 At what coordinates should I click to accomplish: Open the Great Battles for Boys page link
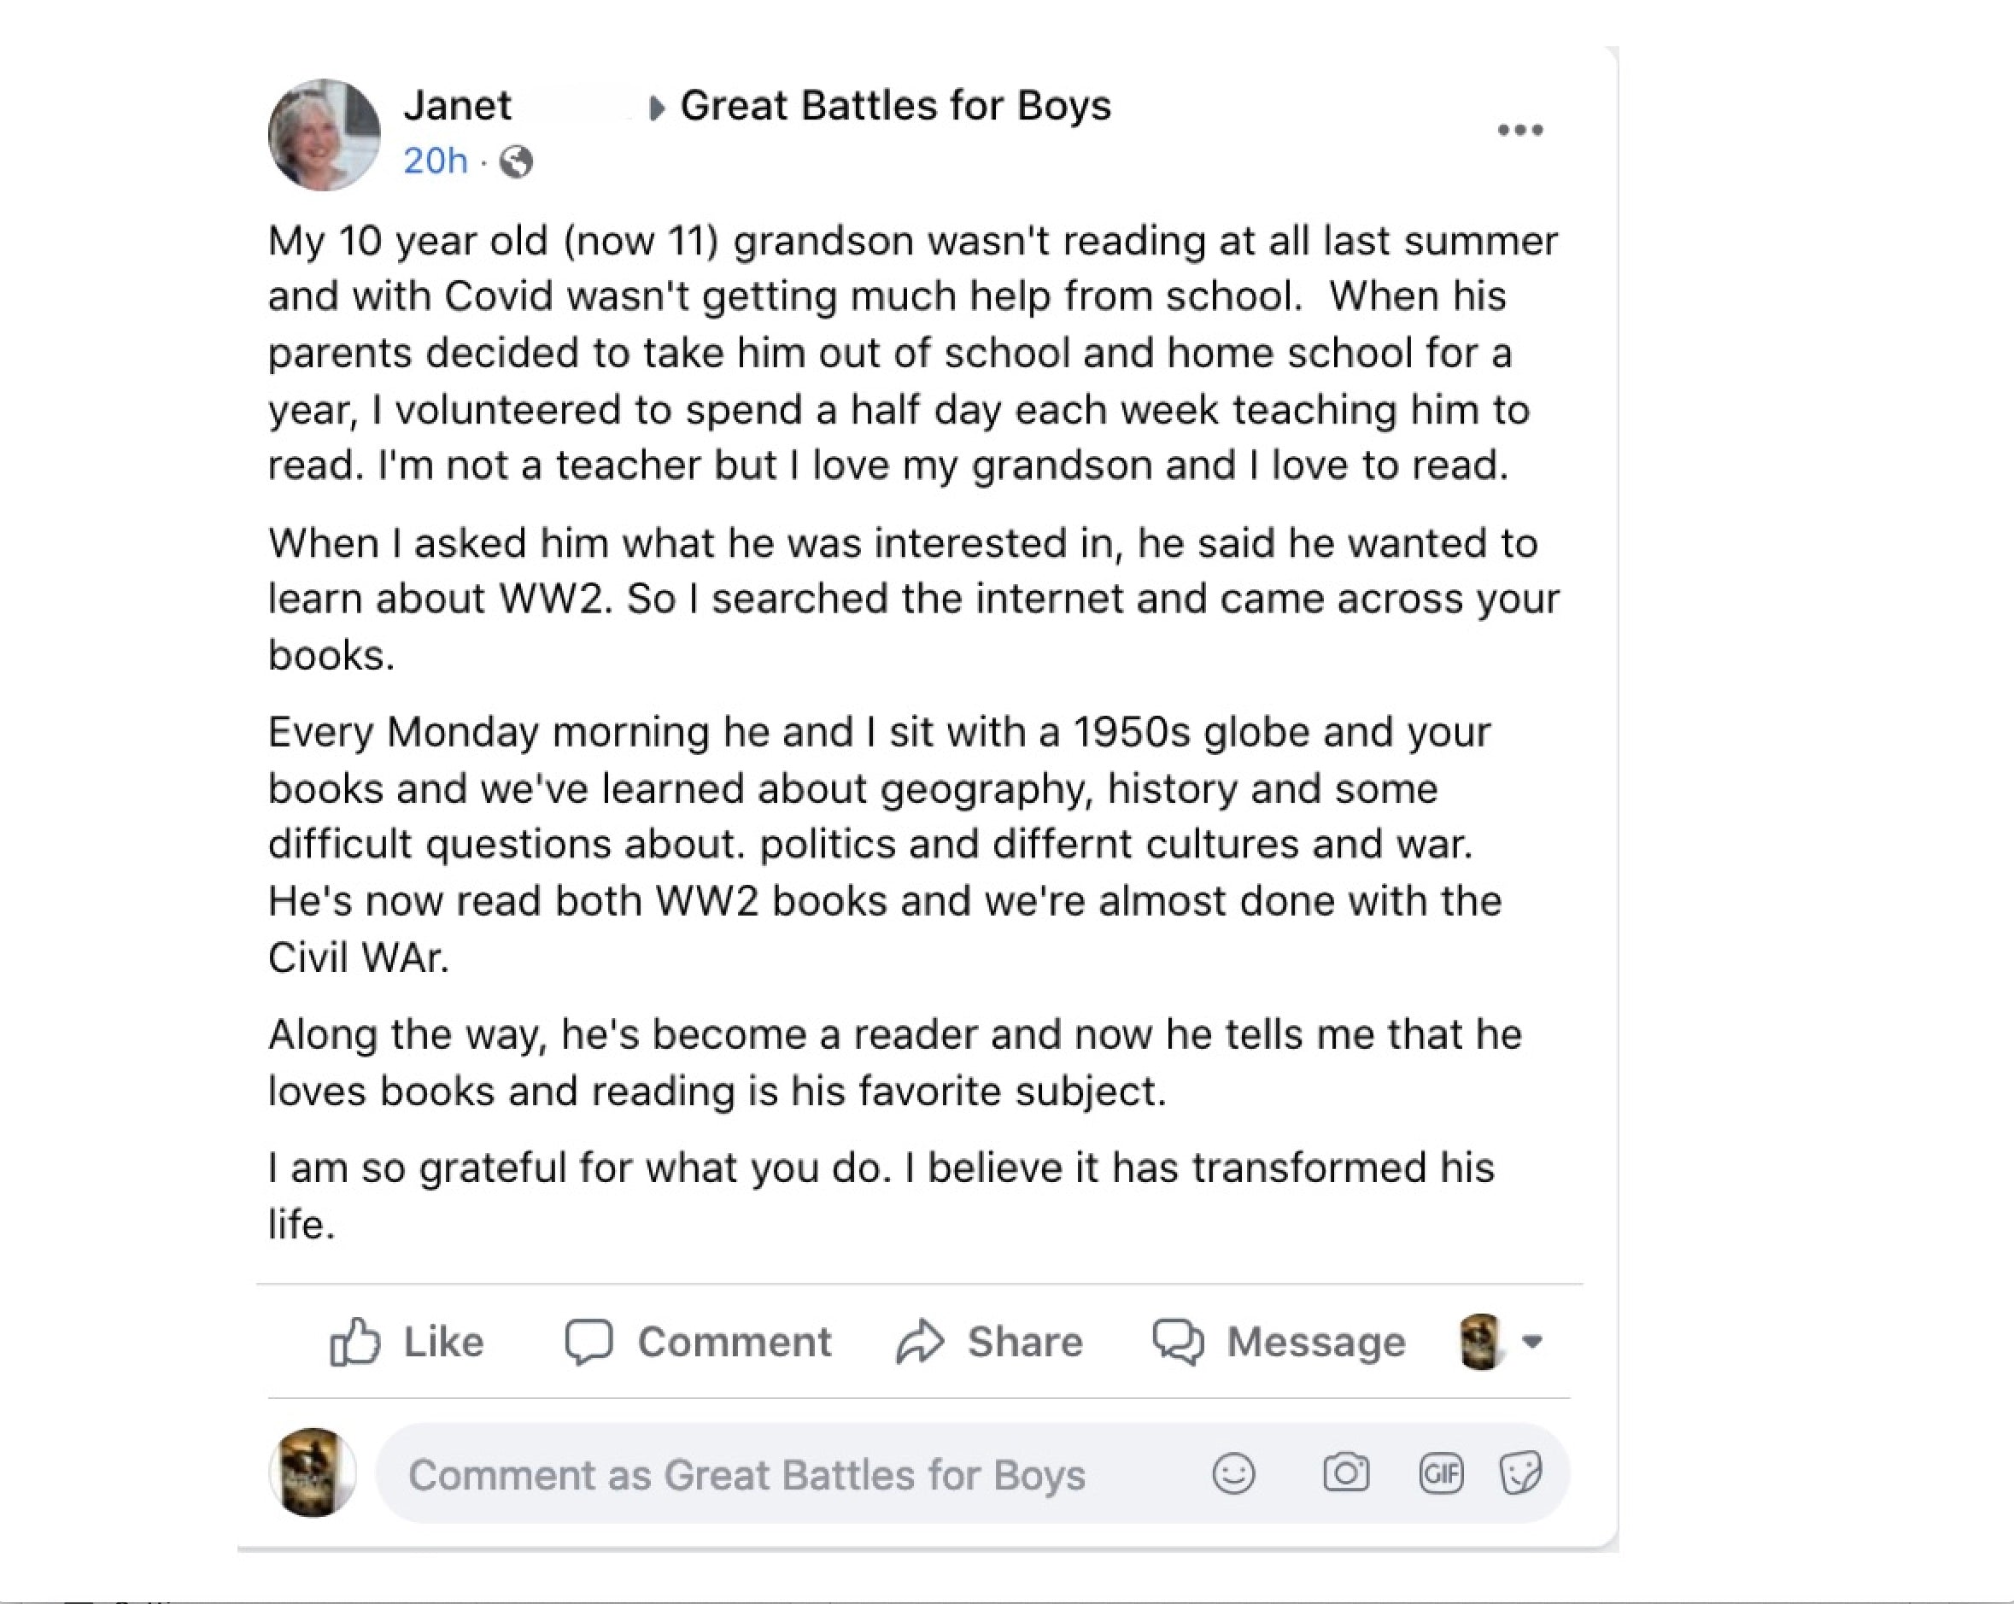click(x=895, y=106)
